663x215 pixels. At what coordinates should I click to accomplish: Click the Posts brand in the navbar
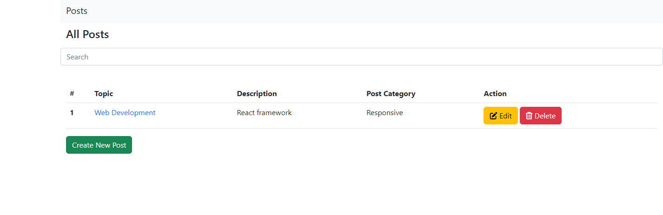coord(77,11)
